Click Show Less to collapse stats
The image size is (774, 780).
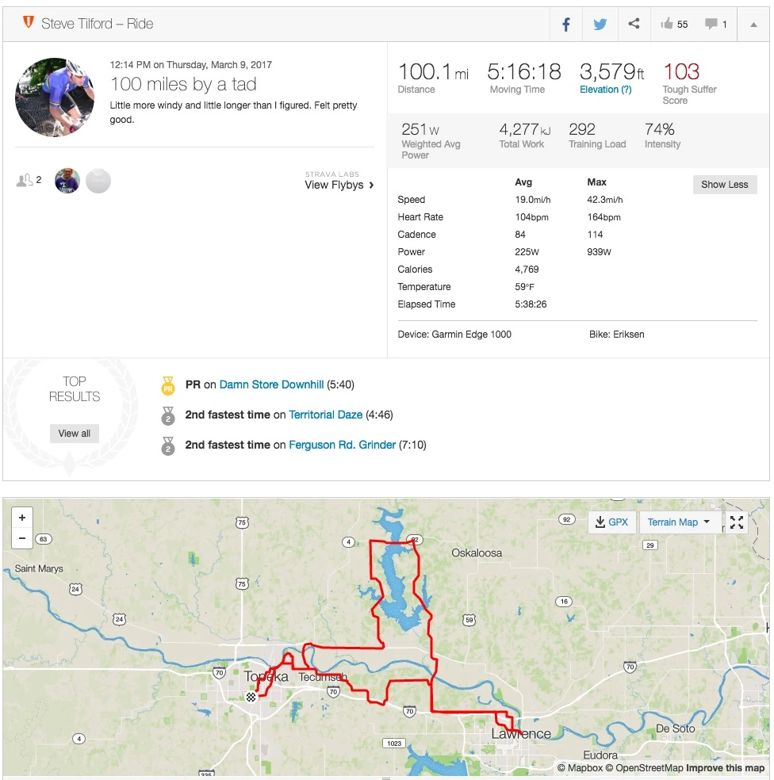[x=724, y=185]
